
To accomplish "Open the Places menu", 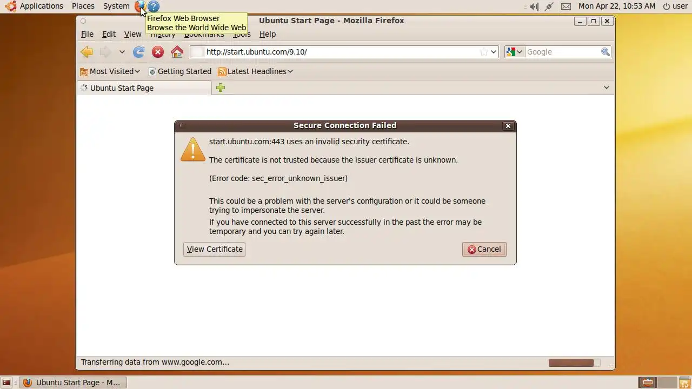I will click(83, 6).
